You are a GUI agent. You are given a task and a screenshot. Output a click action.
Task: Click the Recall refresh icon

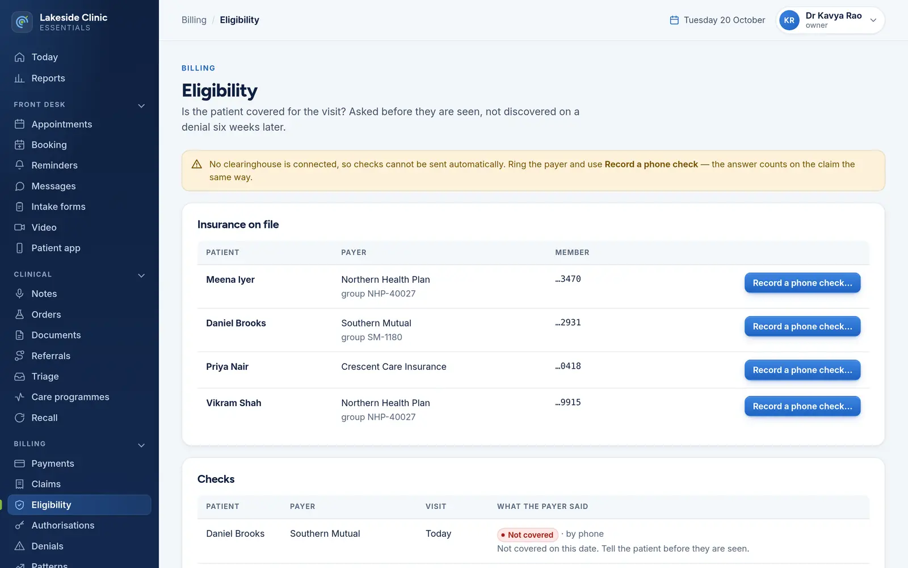pos(19,418)
